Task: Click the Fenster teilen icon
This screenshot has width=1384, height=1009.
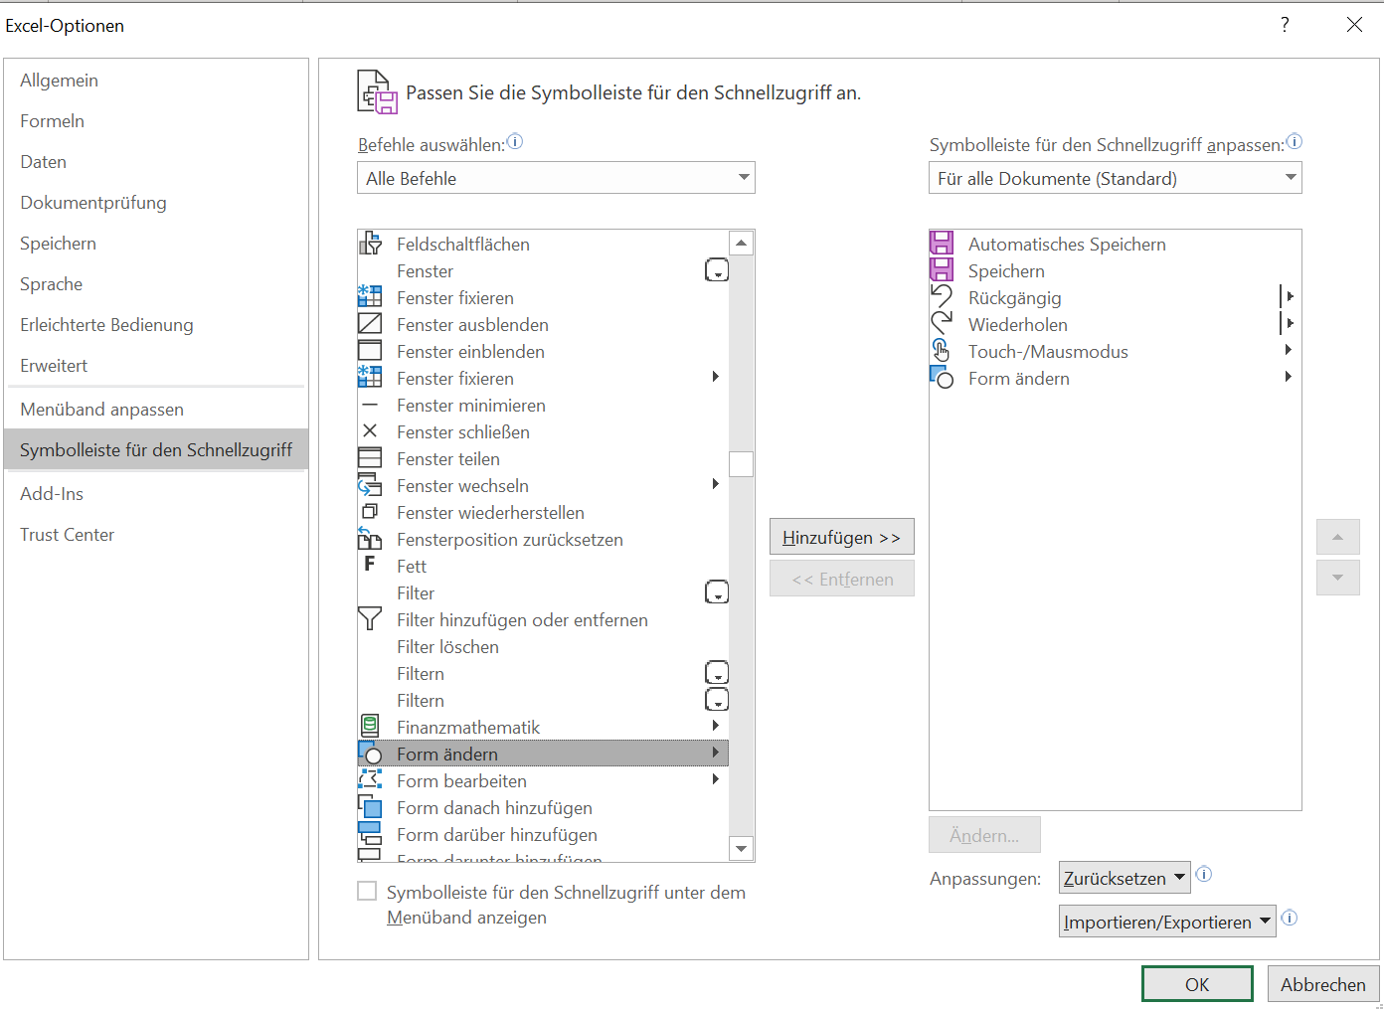Action: 370,458
